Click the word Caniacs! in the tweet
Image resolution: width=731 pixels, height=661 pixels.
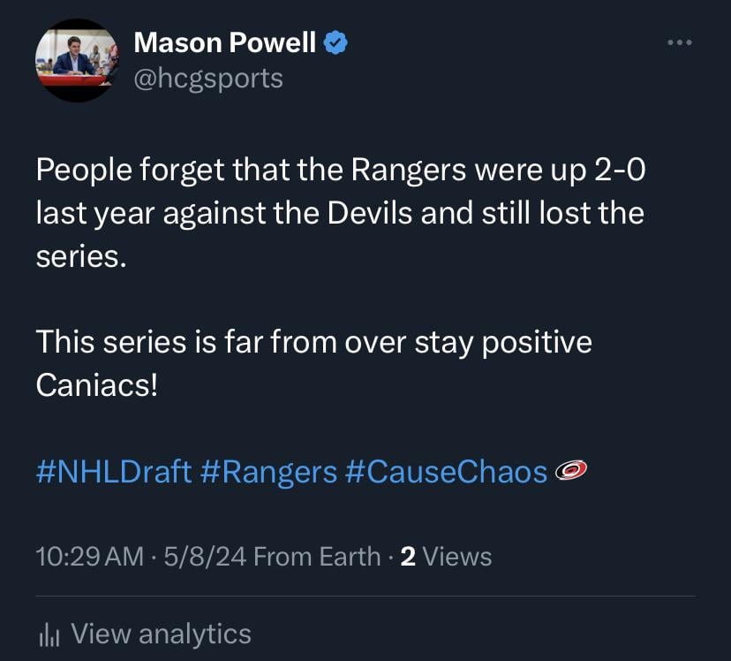click(x=96, y=384)
